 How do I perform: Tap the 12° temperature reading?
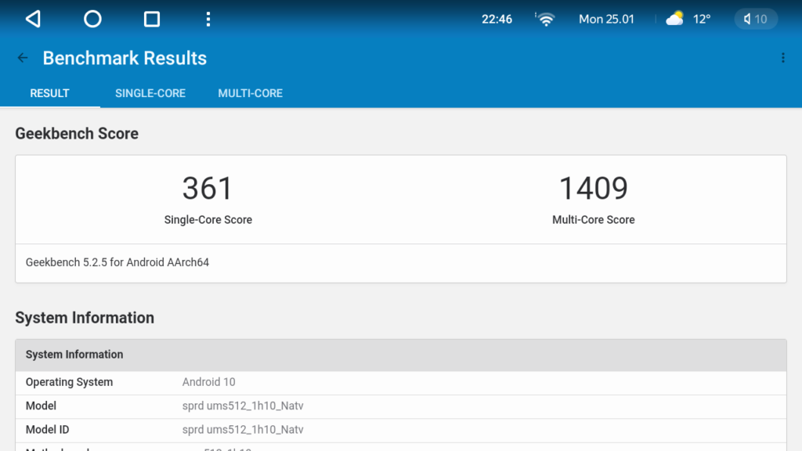point(701,20)
